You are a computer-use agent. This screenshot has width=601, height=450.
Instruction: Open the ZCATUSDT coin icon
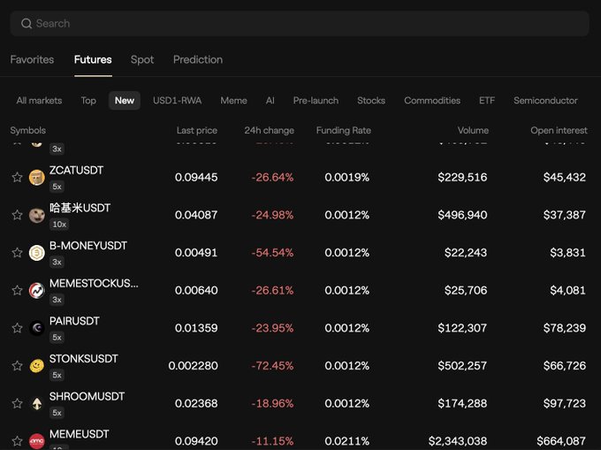[x=37, y=178]
